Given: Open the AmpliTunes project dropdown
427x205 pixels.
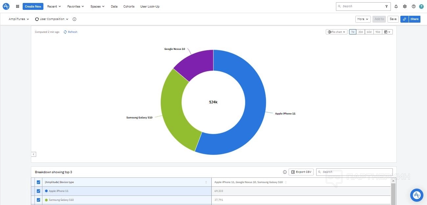Looking at the screenshot, I should click(19, 19).
